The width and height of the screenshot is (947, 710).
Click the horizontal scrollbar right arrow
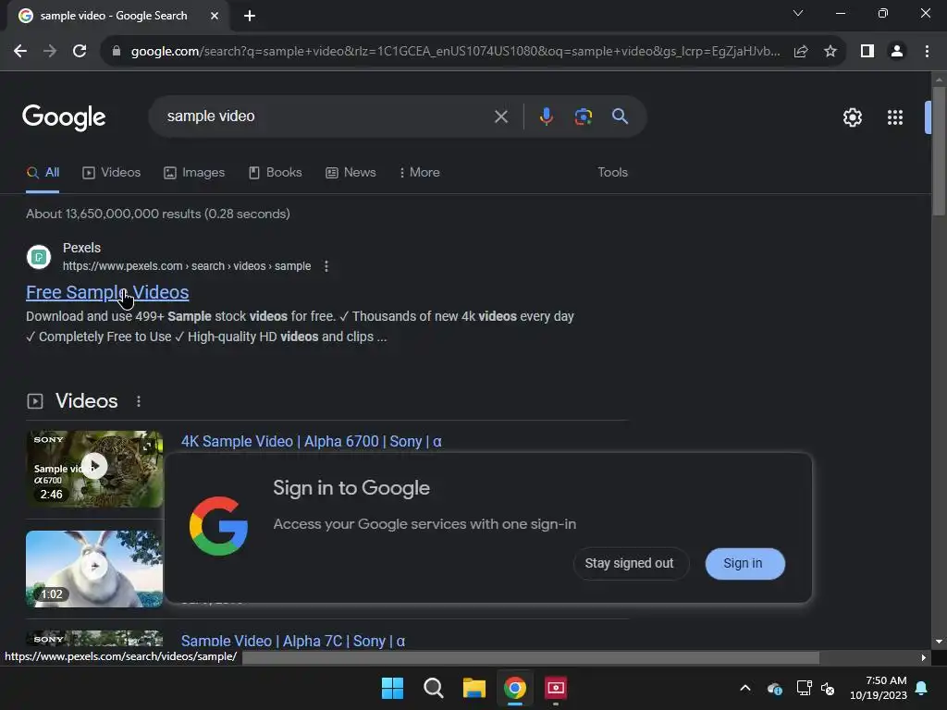pyautogui.click(x=923, y=657)
